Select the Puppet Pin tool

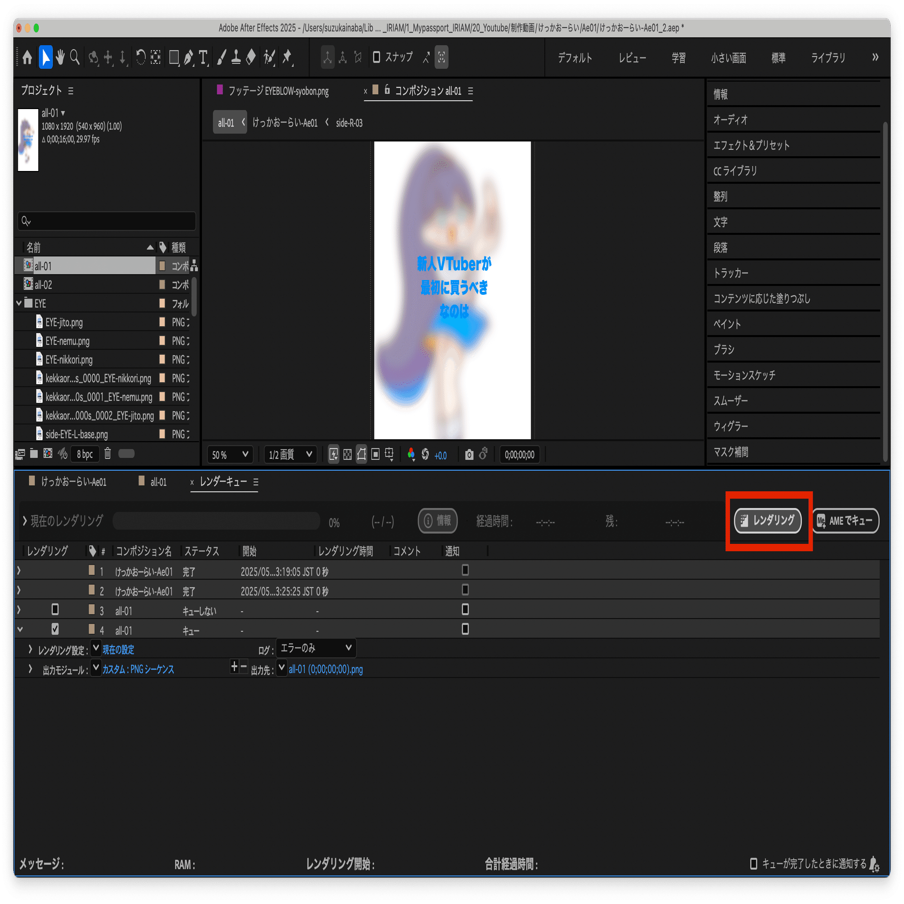pos(287,57)
